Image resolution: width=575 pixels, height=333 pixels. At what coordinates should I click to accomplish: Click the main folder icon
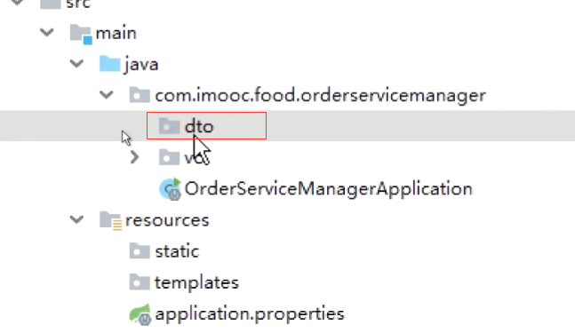pos(81,34)
